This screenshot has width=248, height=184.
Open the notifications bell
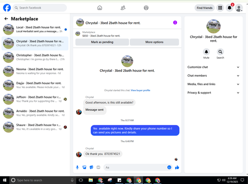tap(230, 8)
